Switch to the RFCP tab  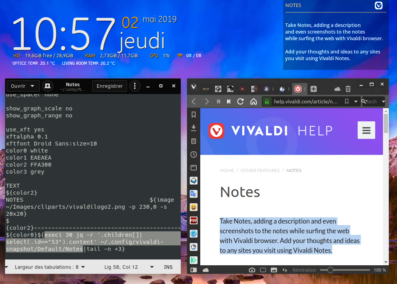(206, 89)
